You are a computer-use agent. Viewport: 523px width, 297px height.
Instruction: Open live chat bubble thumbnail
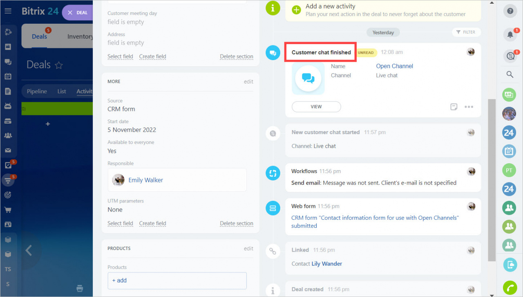[308, 79]
